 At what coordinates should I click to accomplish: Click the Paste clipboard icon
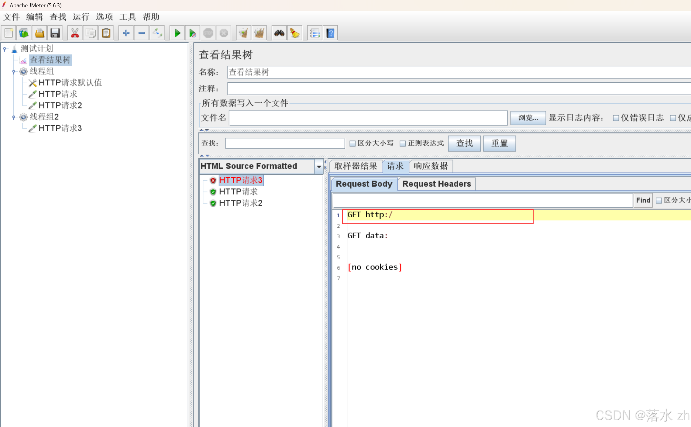click(106, 33)
